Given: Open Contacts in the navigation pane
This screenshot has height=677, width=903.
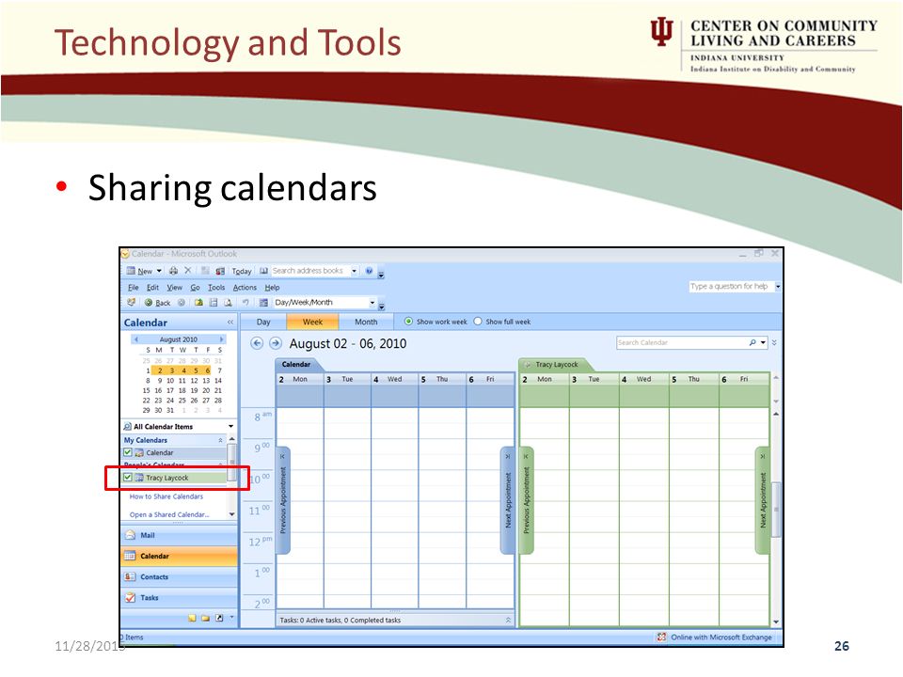Looking at the screenshot, I should tap(179, 576).
